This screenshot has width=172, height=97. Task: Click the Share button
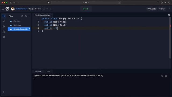tap(162, 9)
